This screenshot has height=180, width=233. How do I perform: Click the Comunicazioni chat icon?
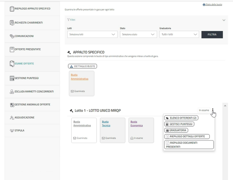pyautogui.click(x=12, y=36)
